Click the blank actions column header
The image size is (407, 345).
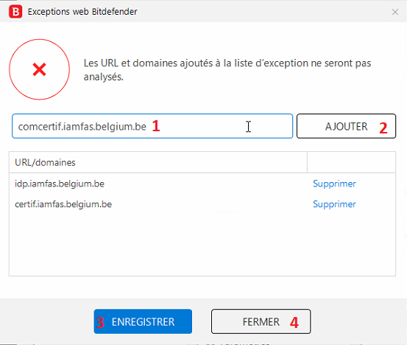pos(352,162)
